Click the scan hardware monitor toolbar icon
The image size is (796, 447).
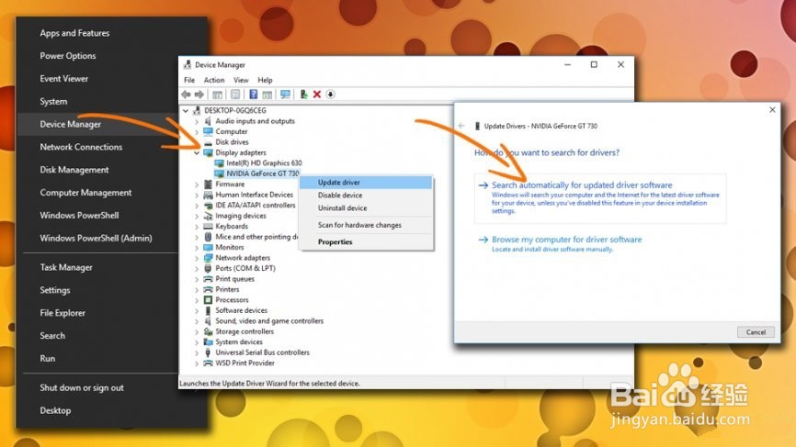[x=285, y=95]
